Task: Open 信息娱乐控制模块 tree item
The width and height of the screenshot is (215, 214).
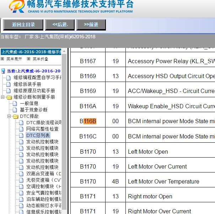Action: 44,212
